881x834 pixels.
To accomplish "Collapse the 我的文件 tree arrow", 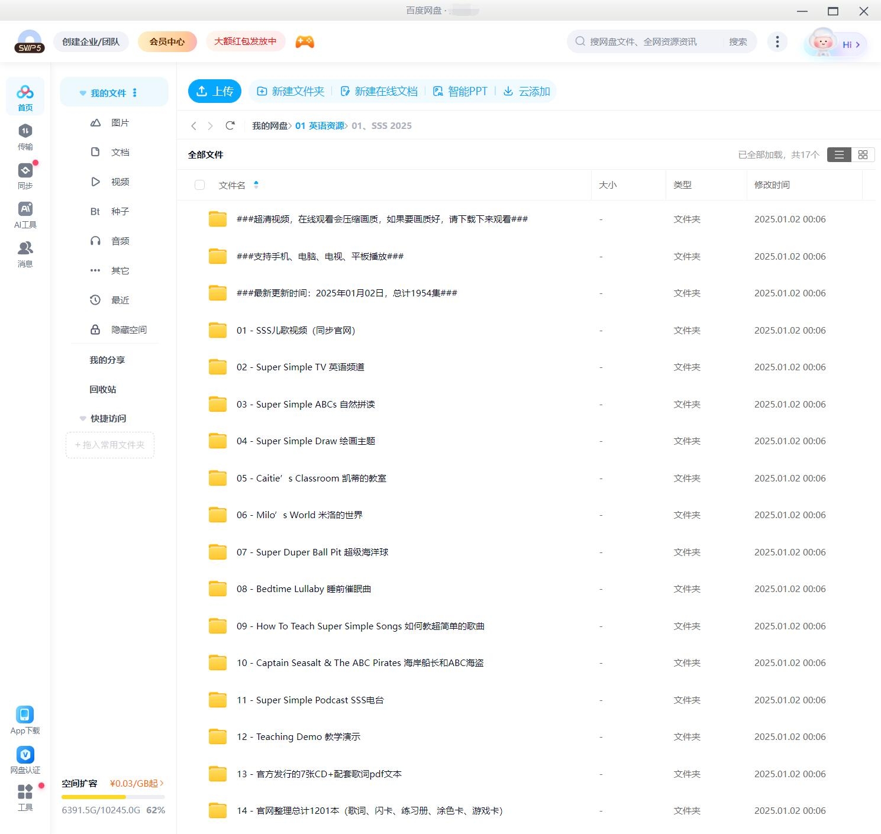I will click(83, 93).
